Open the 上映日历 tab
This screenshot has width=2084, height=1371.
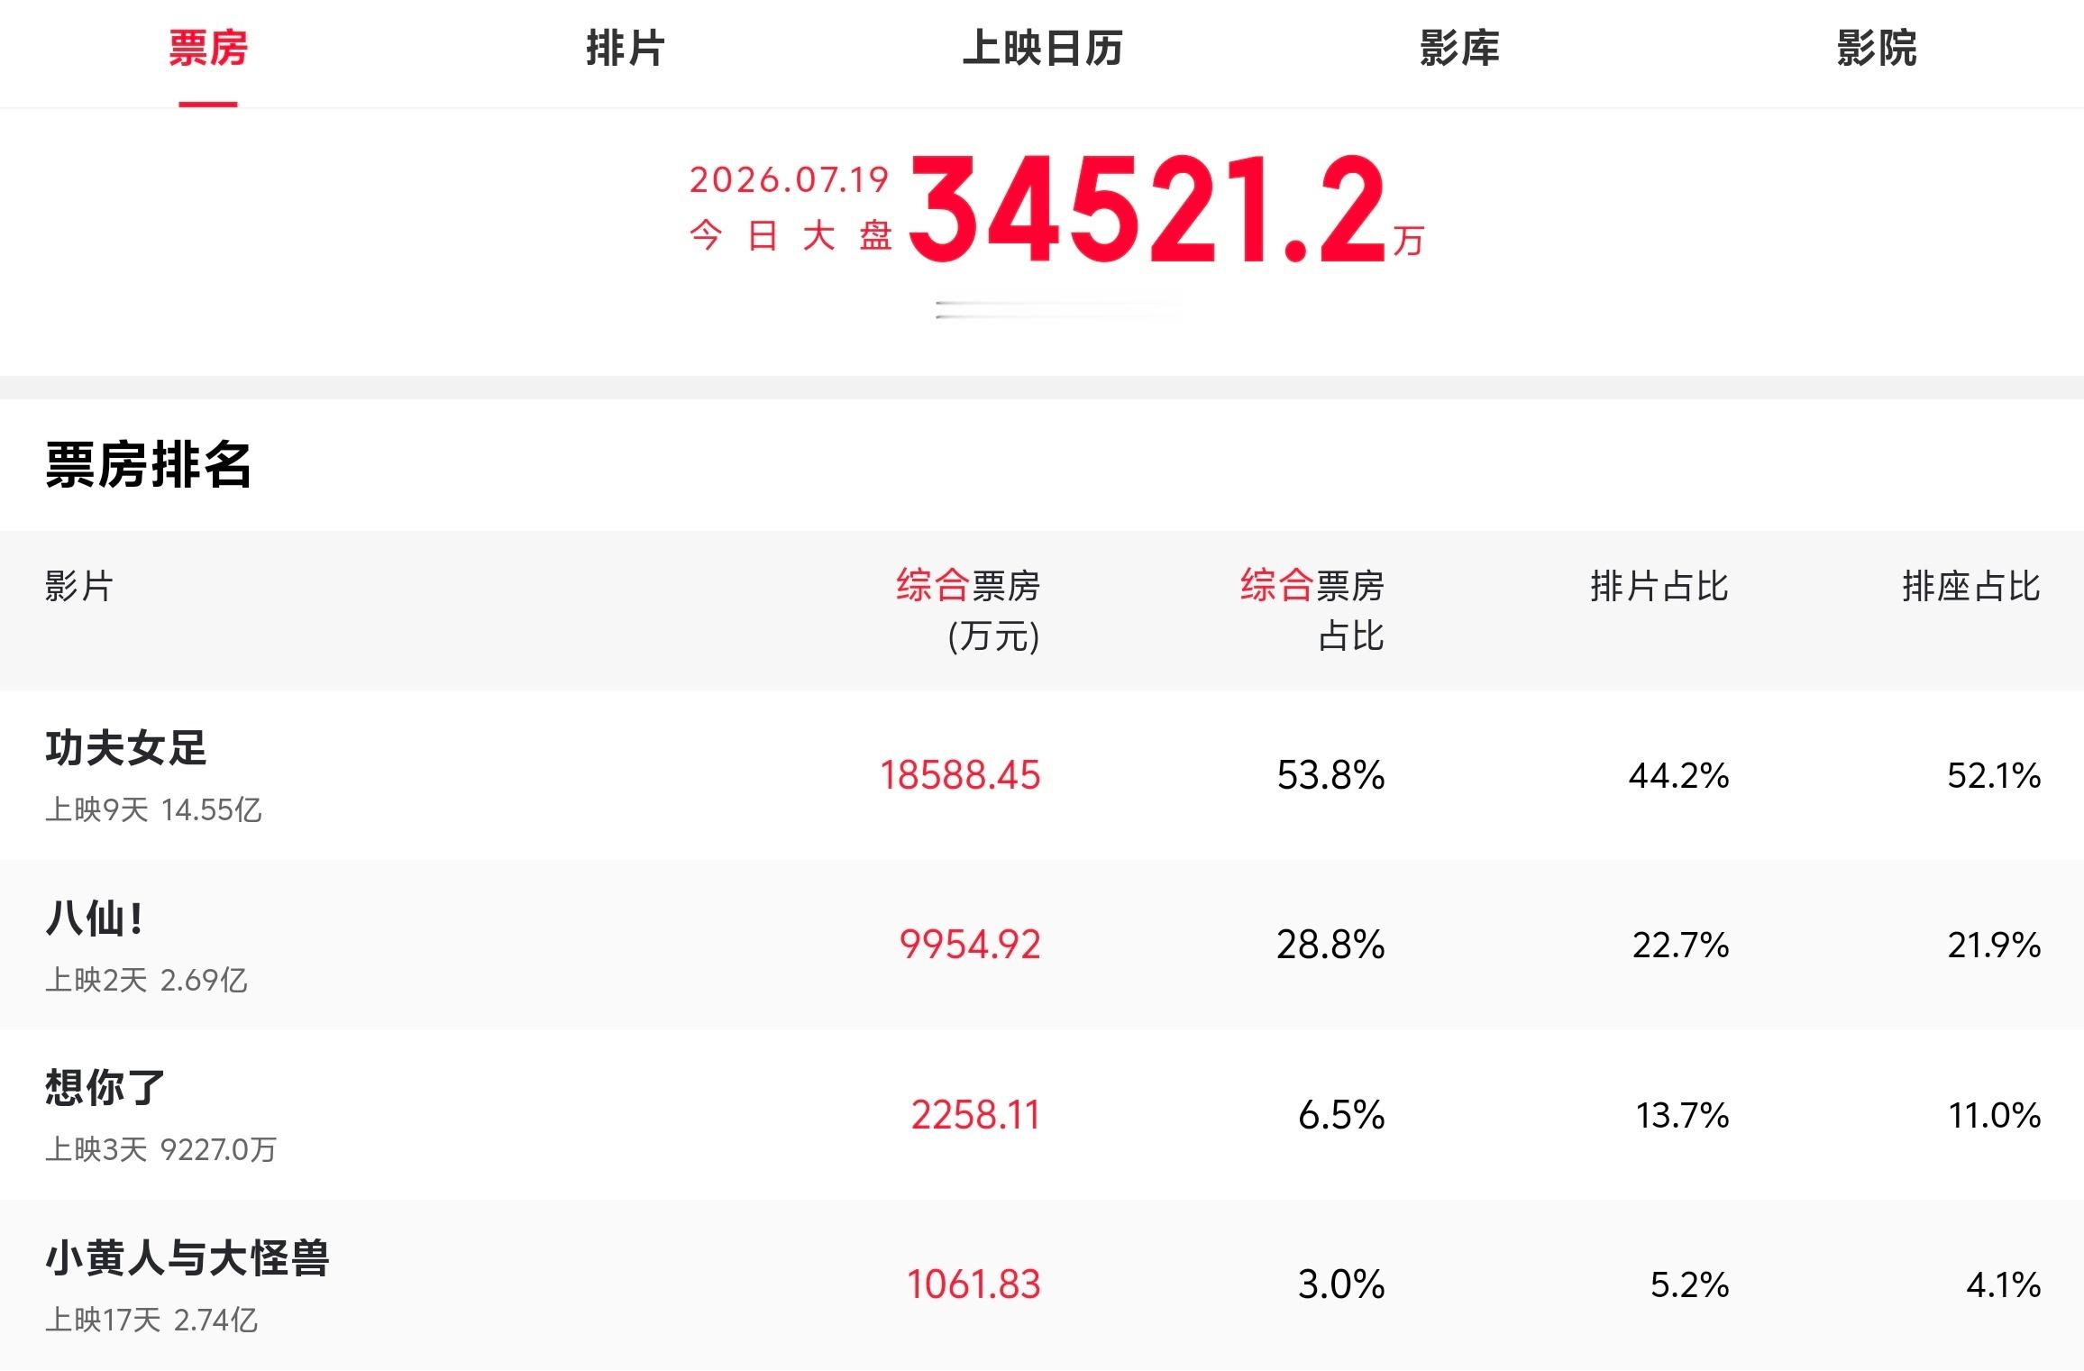tap(1043, 49)
